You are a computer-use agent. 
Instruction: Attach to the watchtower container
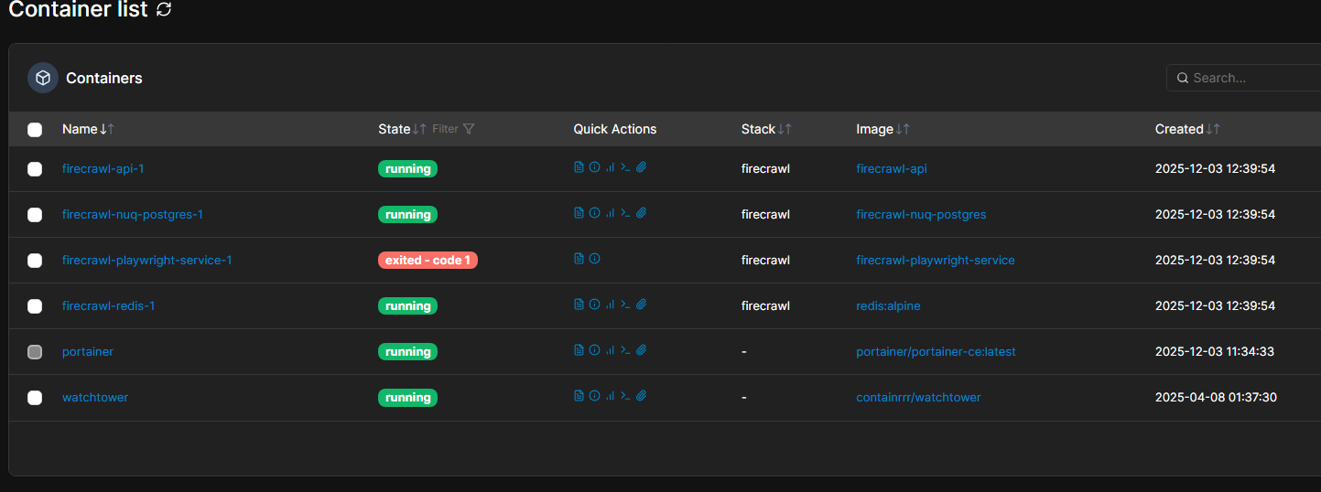pyautogui.click(x=641, y=396)
